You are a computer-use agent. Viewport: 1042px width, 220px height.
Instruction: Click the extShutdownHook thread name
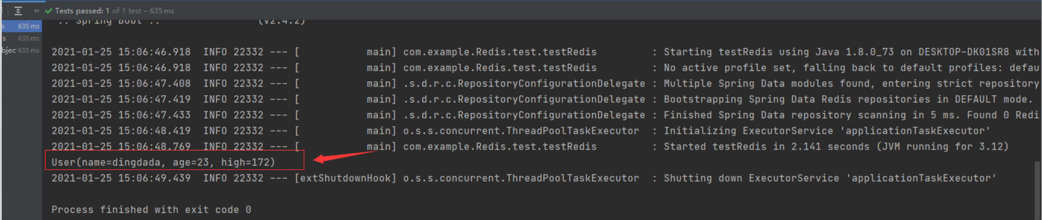click(345, 178)
